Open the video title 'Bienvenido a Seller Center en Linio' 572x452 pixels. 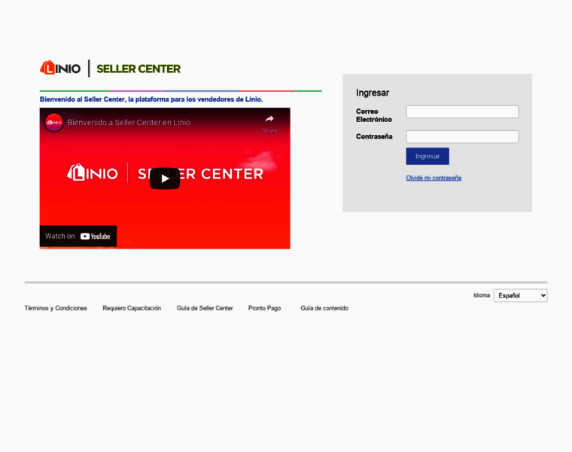pos(129,123)
